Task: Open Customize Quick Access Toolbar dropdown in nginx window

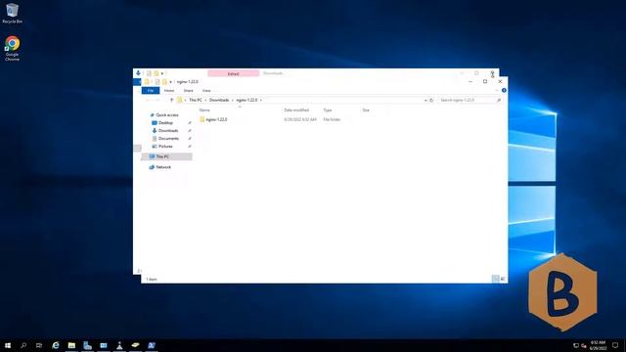Action: pyautogui.click(x=171, y=82)
